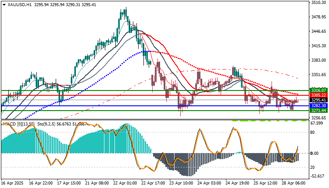Select the 80 level on indicator scale

[x=312, y=132]
